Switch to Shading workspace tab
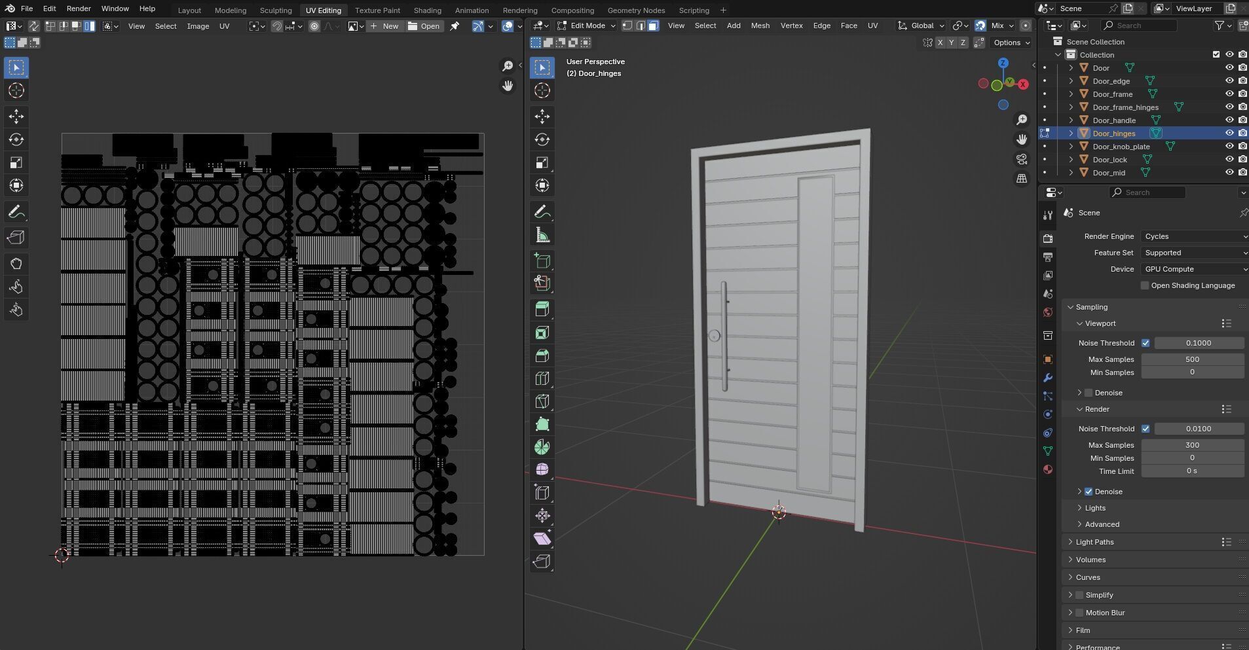 (x=427, y=10)
